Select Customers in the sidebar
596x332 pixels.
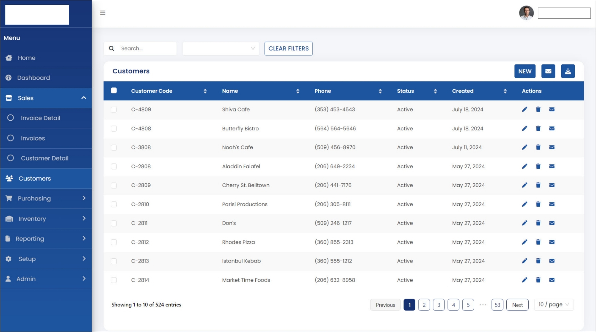point(46,178)
